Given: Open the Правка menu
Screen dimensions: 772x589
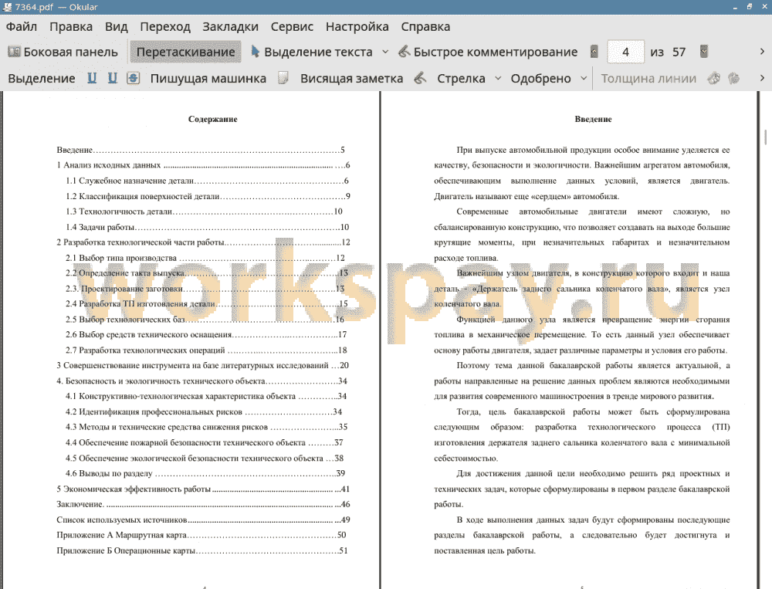Looking at the screenshot, I should click(71, 26).
